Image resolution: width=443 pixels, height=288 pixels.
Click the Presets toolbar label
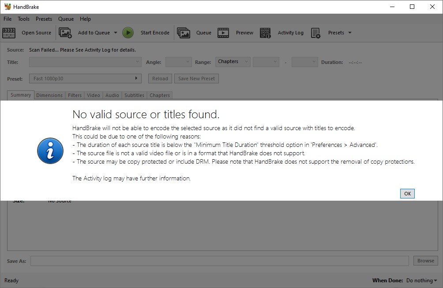click(x=336, y=33)
